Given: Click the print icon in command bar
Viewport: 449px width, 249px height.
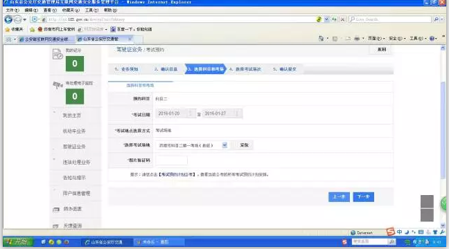Looking at the screenshot, I should (x=357, y=38).
